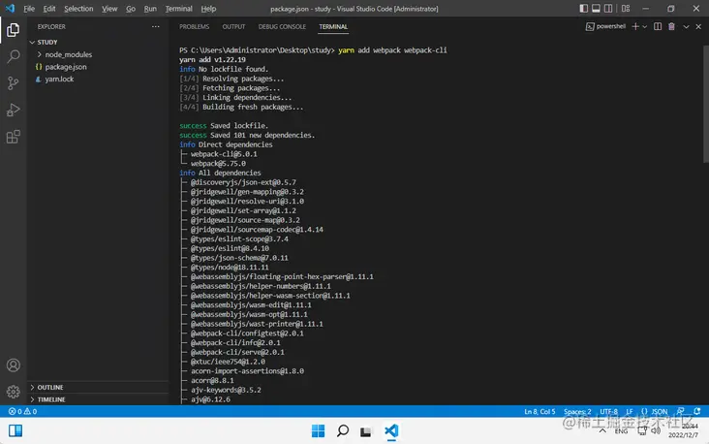709x444 pixels.
Task: Click the ajv@6.12.6 terminal line
Action: click(210, 399)
